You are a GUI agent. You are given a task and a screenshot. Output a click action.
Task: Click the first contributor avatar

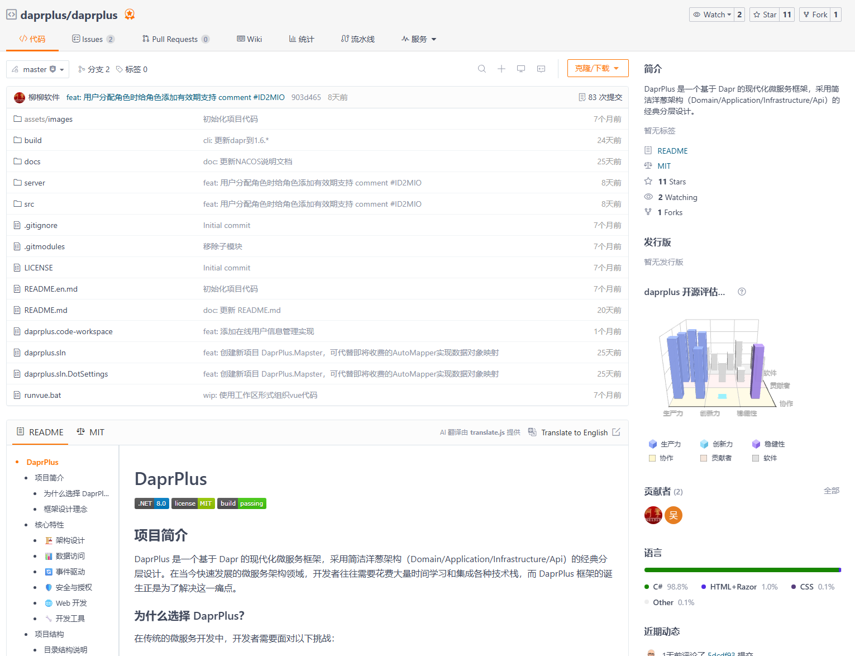pos(653,515)
